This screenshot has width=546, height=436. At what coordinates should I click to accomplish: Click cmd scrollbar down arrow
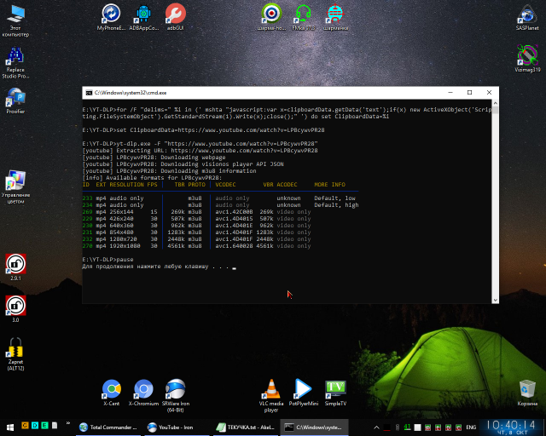(495, 300)
